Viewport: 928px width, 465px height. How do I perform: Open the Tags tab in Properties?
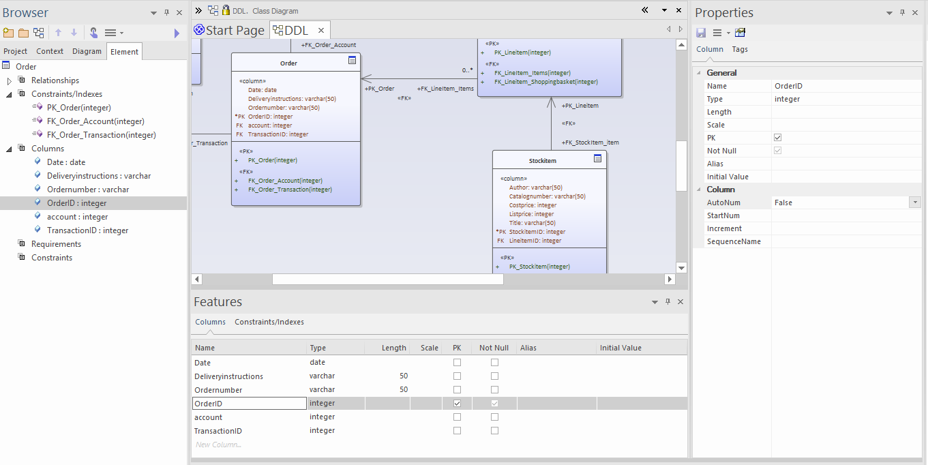pos(740,49)
